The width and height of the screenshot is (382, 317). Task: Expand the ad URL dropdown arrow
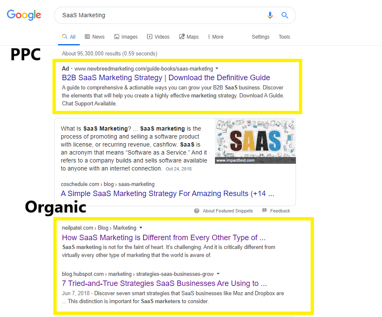(x=217, y=68)
